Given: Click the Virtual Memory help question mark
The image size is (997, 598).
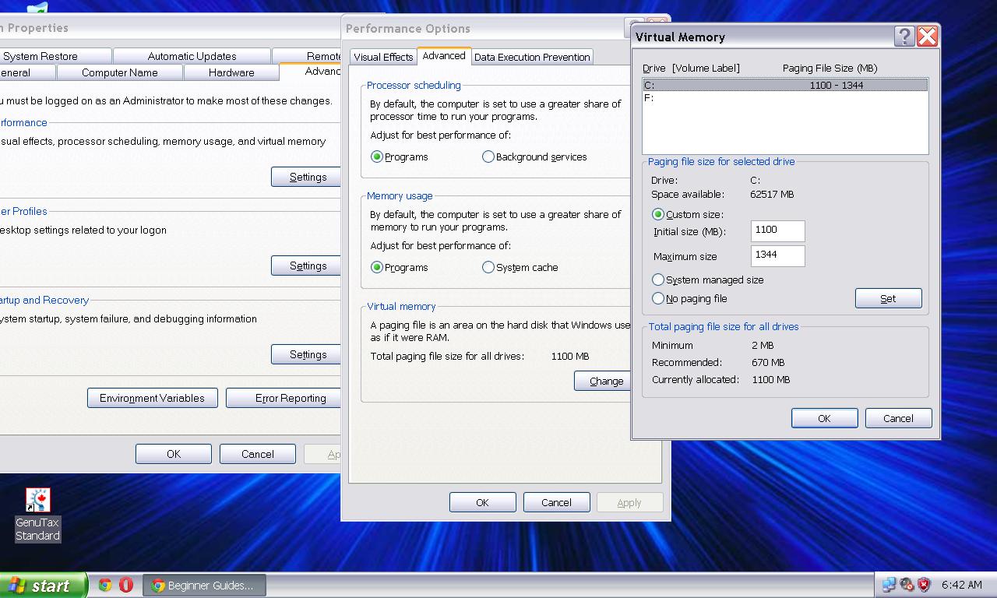Looking at the screenshot, I should coord(904,37).
